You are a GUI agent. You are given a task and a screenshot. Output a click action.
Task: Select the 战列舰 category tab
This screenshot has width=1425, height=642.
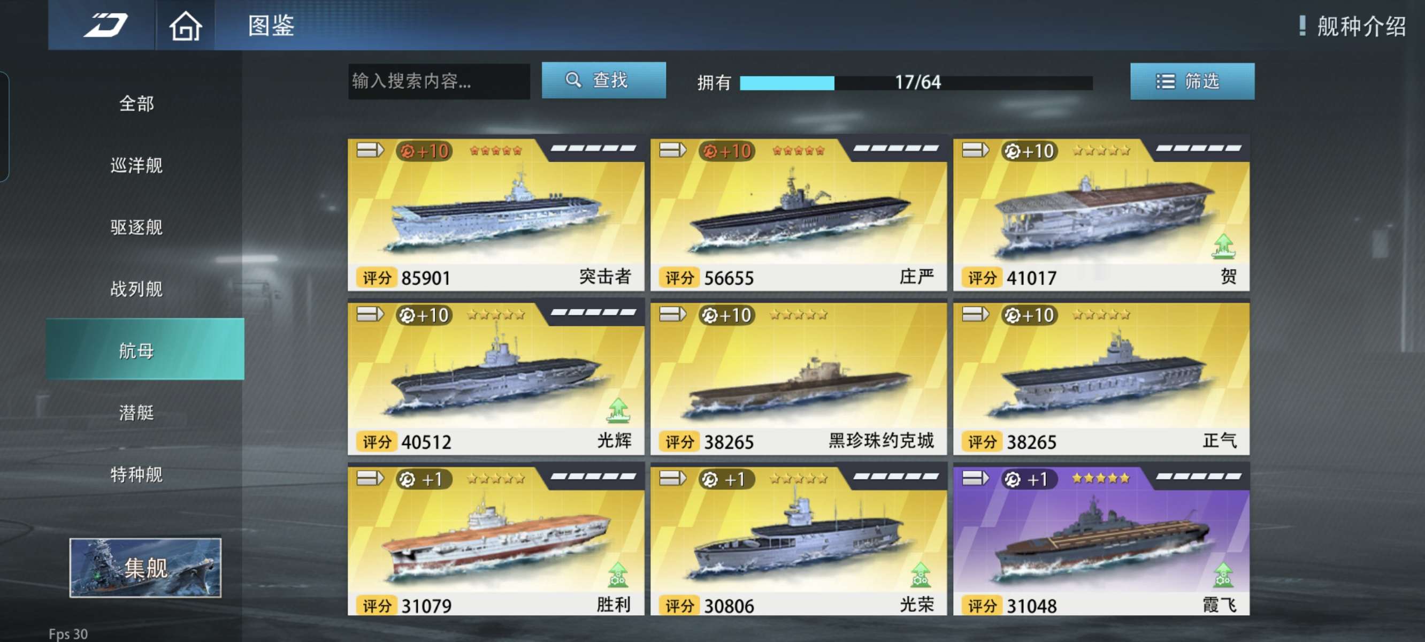tap(136, 289)
